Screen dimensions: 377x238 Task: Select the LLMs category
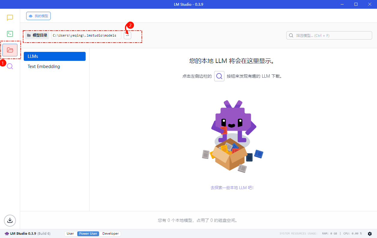[x=55, y=56]
